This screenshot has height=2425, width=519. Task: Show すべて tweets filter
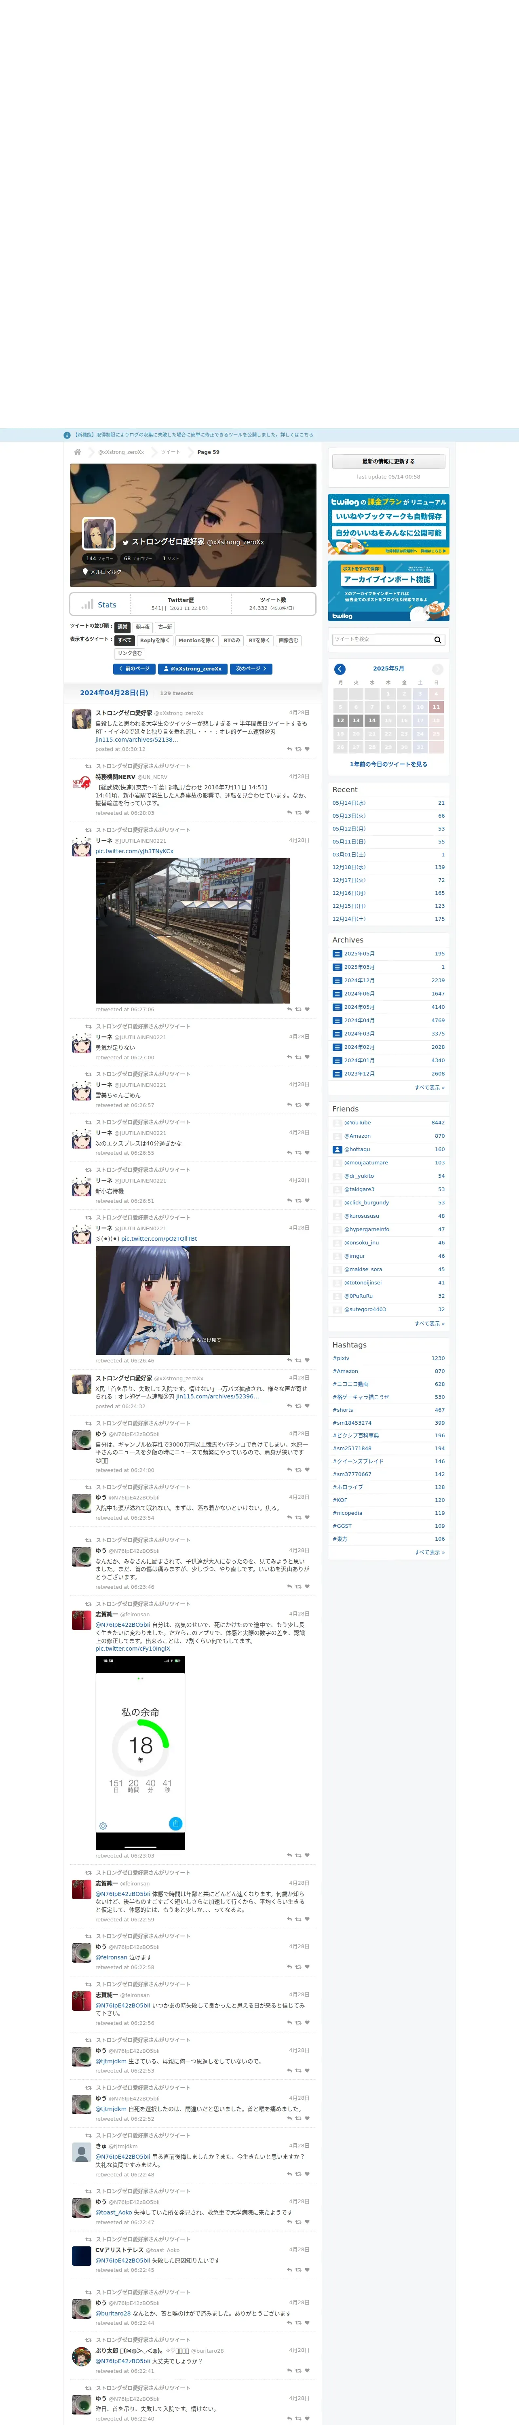[125, 640]
